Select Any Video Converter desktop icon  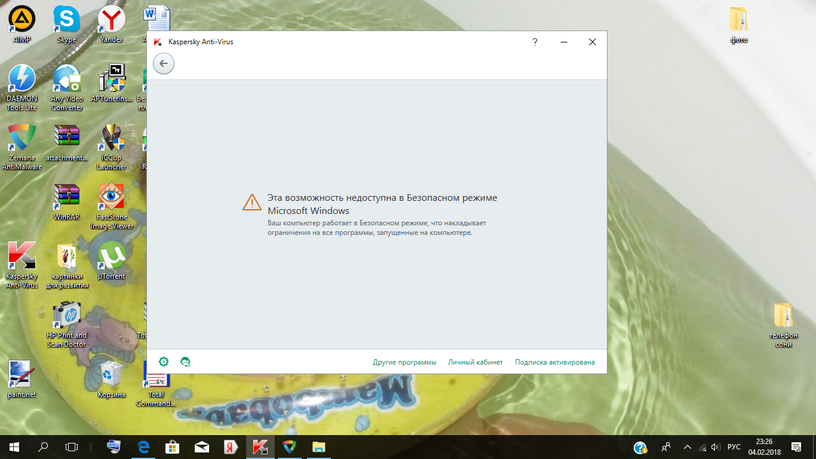pyautogui.click(x=66, y=87)
